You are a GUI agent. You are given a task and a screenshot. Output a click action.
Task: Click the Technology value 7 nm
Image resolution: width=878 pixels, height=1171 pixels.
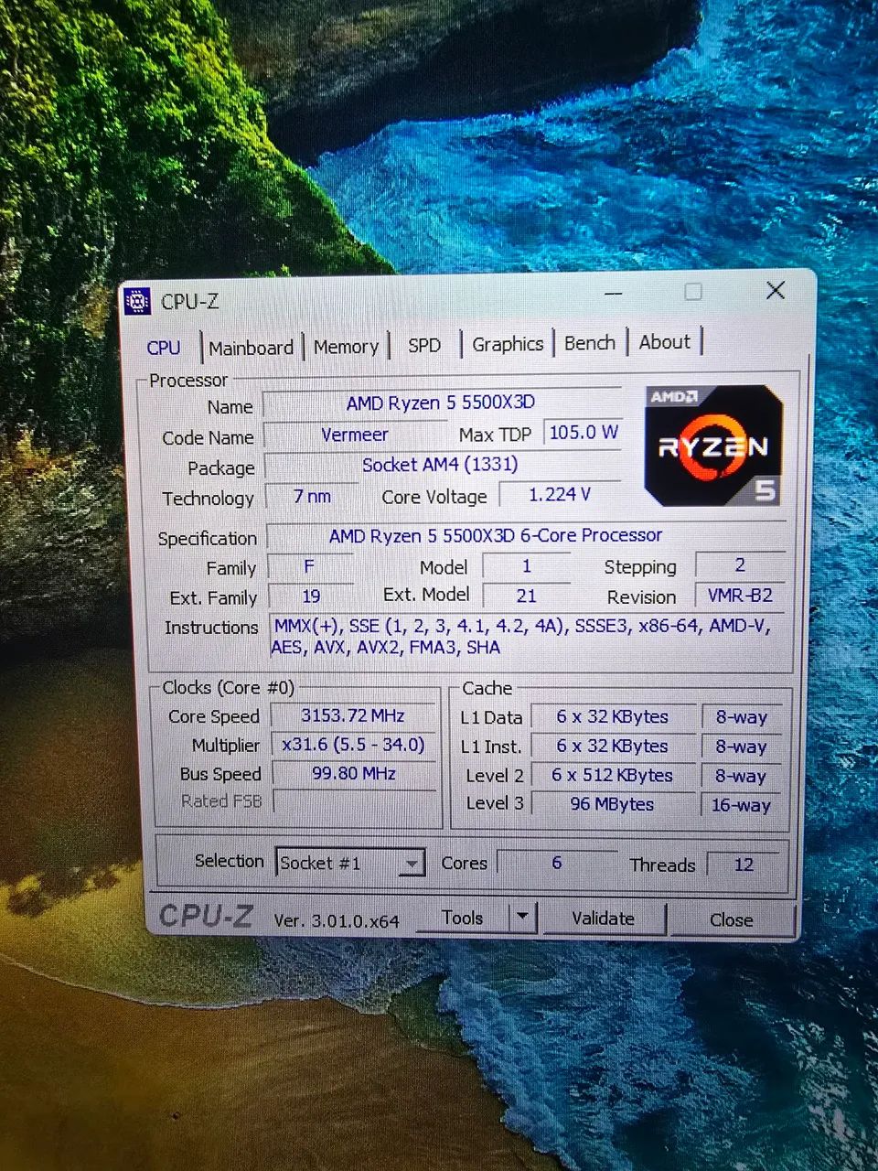(312, 496)
